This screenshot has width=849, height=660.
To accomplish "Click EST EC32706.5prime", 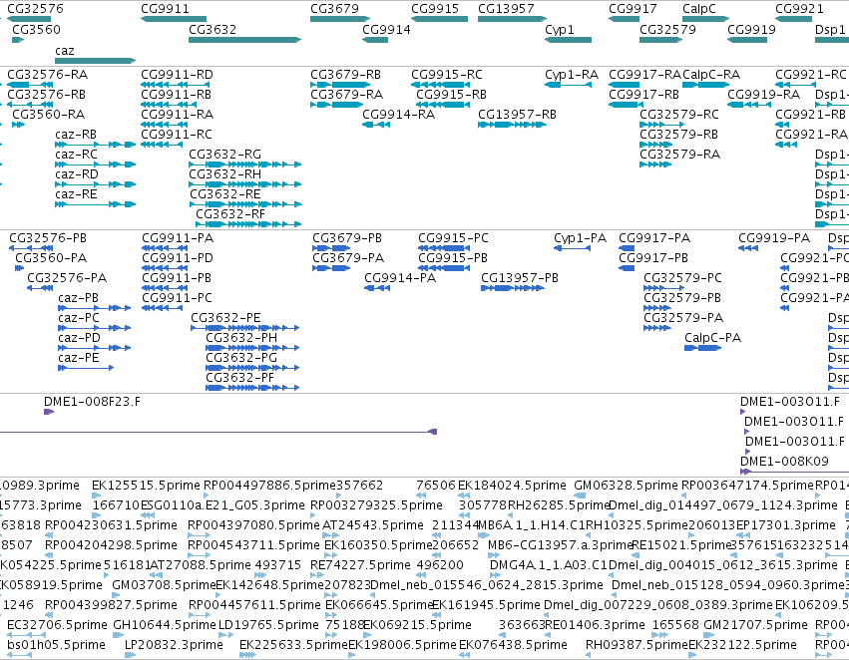I will [x=57, y=625].
